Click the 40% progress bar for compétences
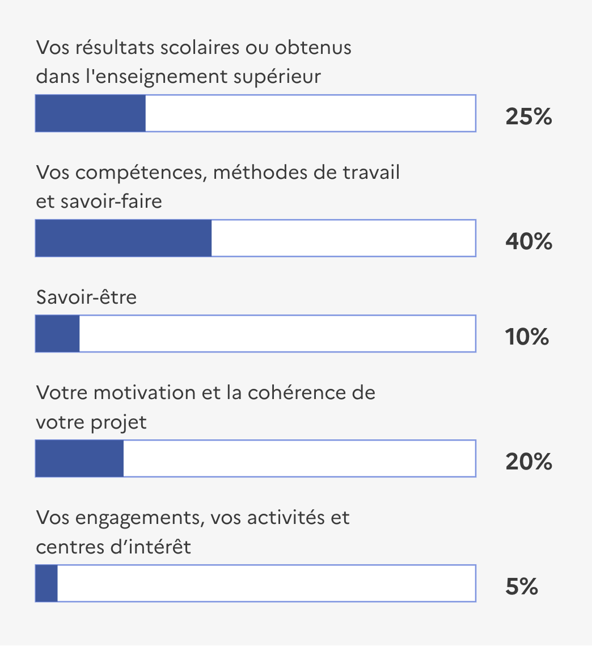Viewport: 592px width, 646px height. tap(256, 238)
